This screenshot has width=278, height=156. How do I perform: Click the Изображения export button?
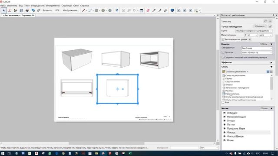pyautogui.click(x=71, y=10)
